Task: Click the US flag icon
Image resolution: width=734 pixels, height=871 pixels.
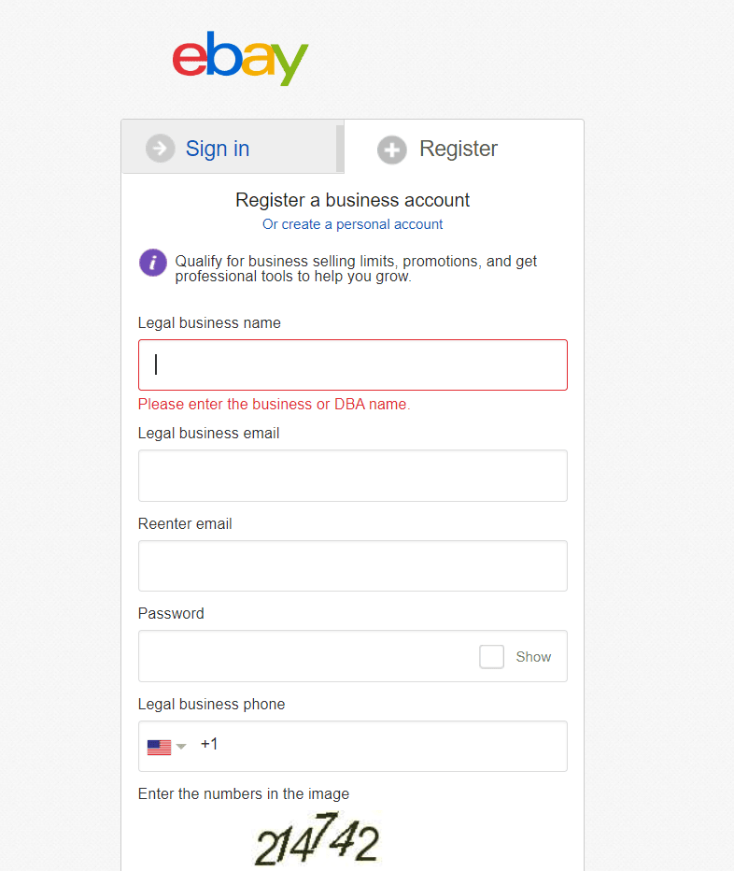Action: tap(160, 747)
